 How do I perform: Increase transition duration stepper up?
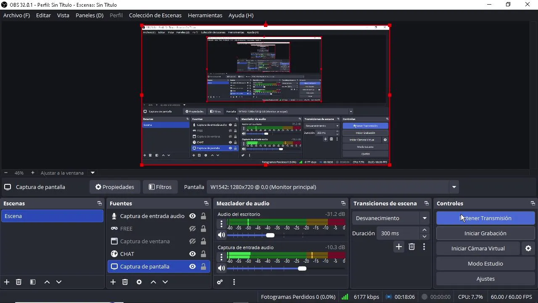coord(425,230)
